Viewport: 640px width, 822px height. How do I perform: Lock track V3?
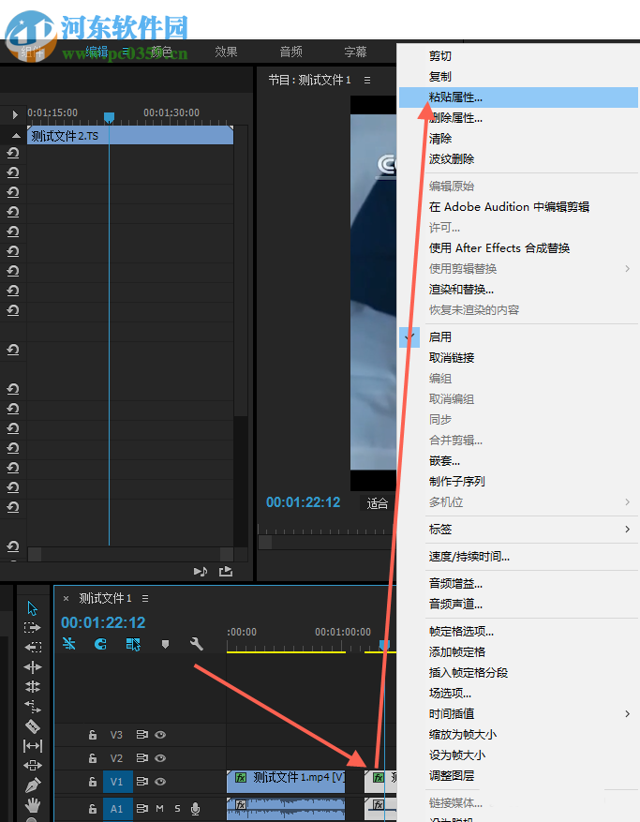click(93, 735)
